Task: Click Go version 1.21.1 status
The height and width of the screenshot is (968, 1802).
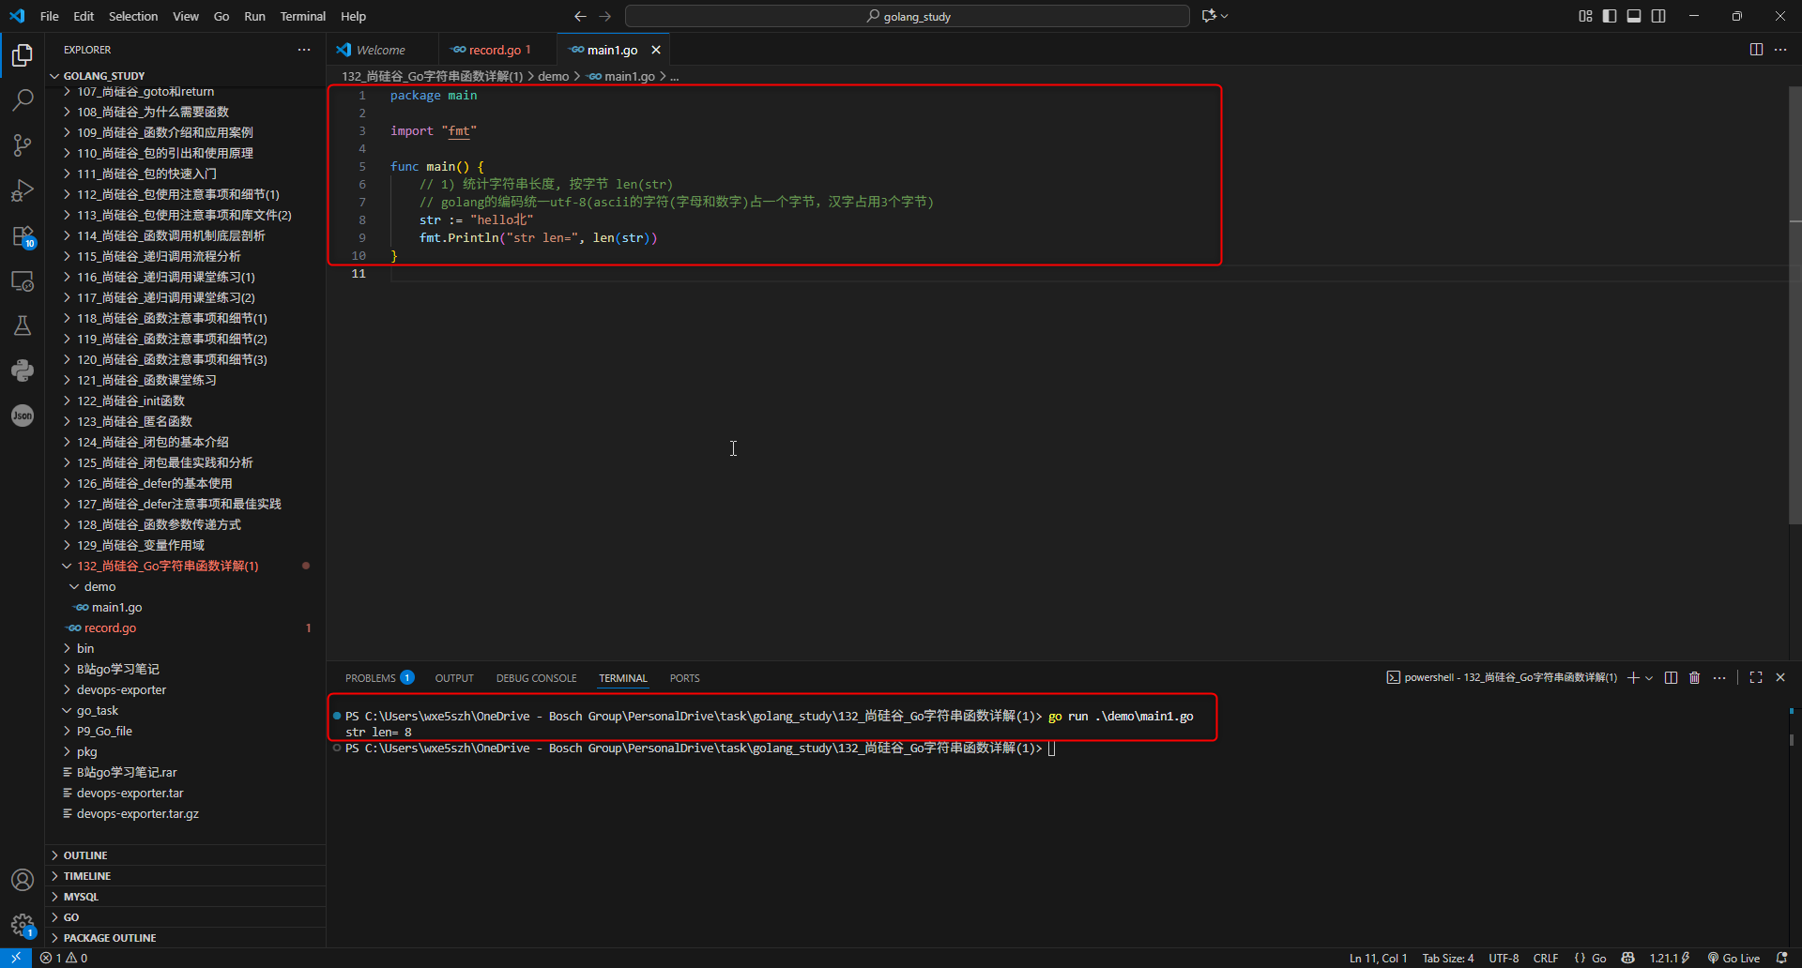Action: (1670, 958)
